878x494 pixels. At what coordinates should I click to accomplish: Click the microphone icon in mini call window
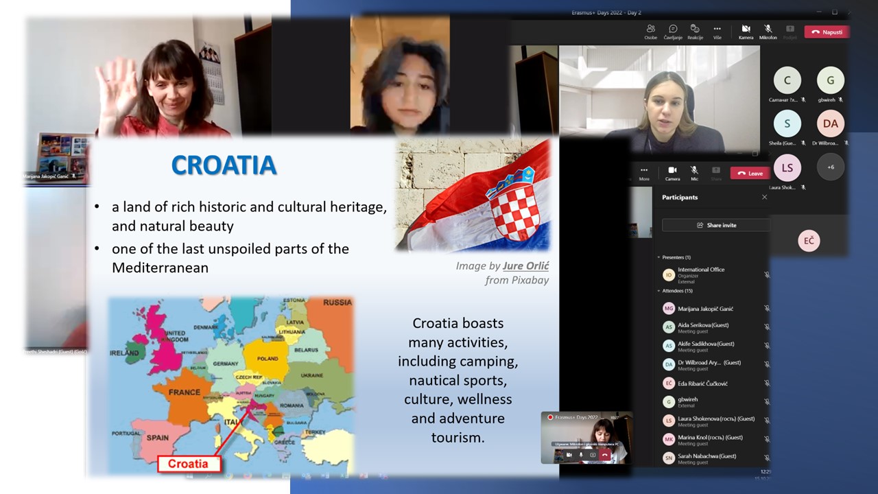click(581, 454)
